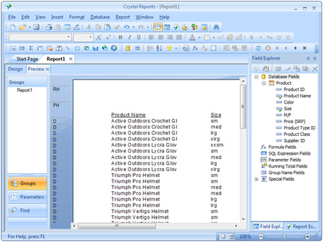Open the File menu
Image resolution: width=323 pixels, height=242 pixels.
pyautogui.click(x=12, y=17)
